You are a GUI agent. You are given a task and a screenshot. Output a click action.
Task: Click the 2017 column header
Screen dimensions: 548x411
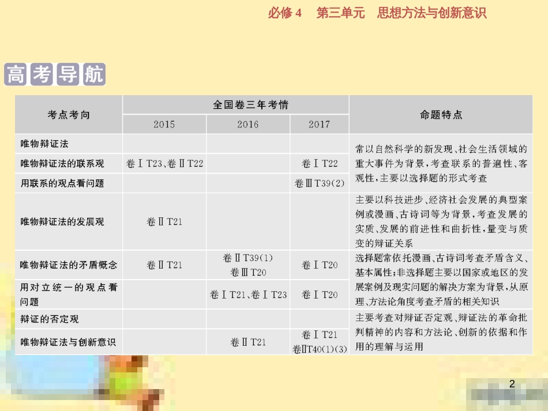(x=318, y=124)
